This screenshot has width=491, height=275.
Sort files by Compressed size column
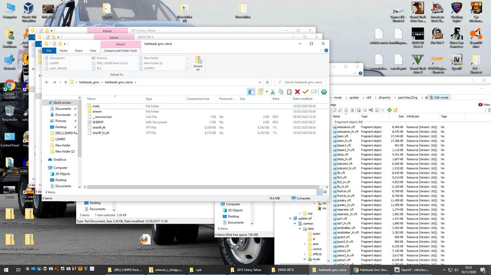(198, 99)
